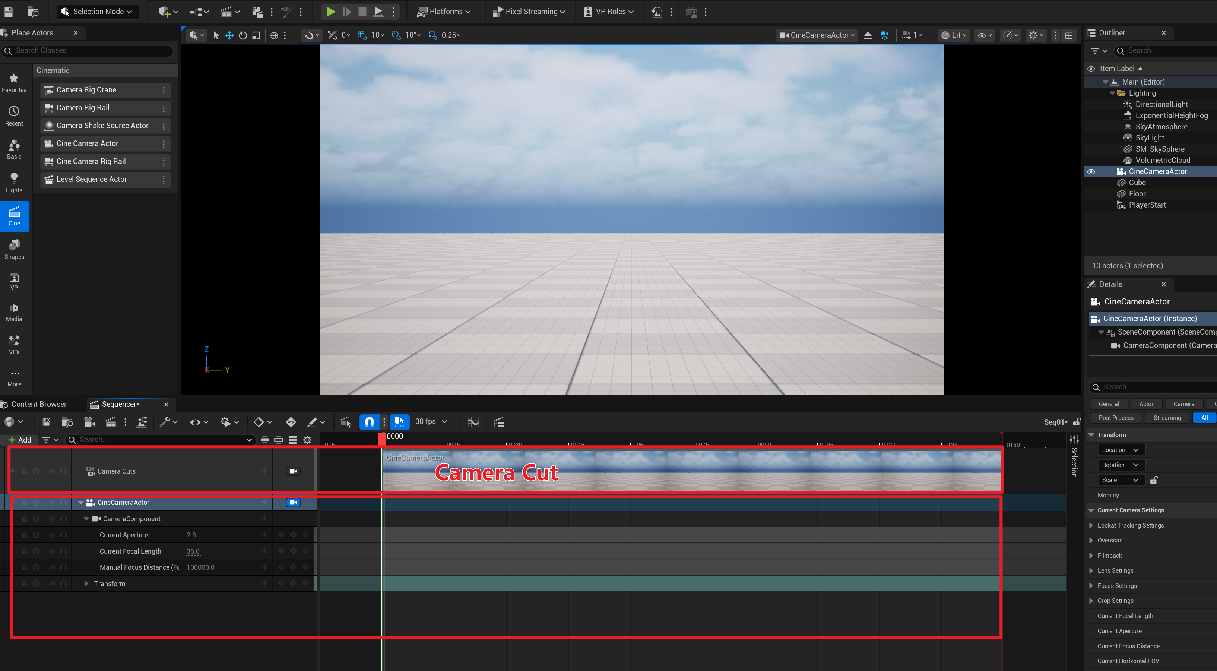Open the Sequencer curve editor icon
Image resolution: width=1217 pixels, height=671 pixels.
[x=473, y=421]
